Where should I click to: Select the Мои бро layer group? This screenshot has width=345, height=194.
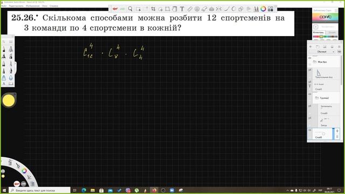point(326,62)
